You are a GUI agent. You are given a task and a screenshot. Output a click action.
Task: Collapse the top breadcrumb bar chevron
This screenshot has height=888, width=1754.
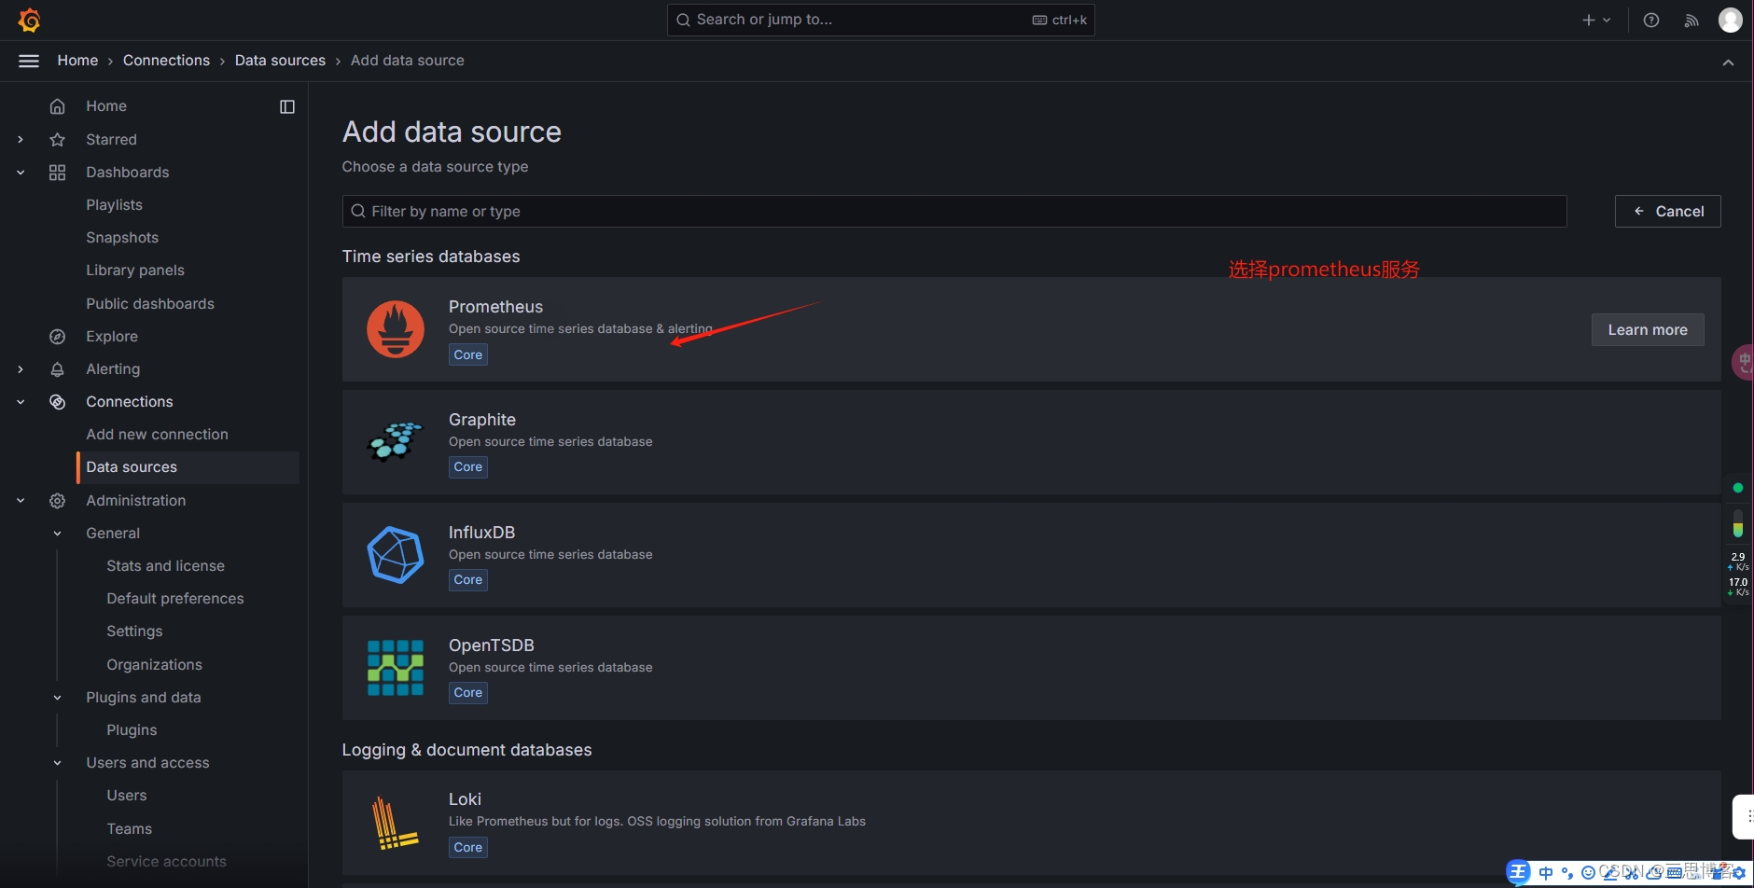click(x=1728, y=62)
